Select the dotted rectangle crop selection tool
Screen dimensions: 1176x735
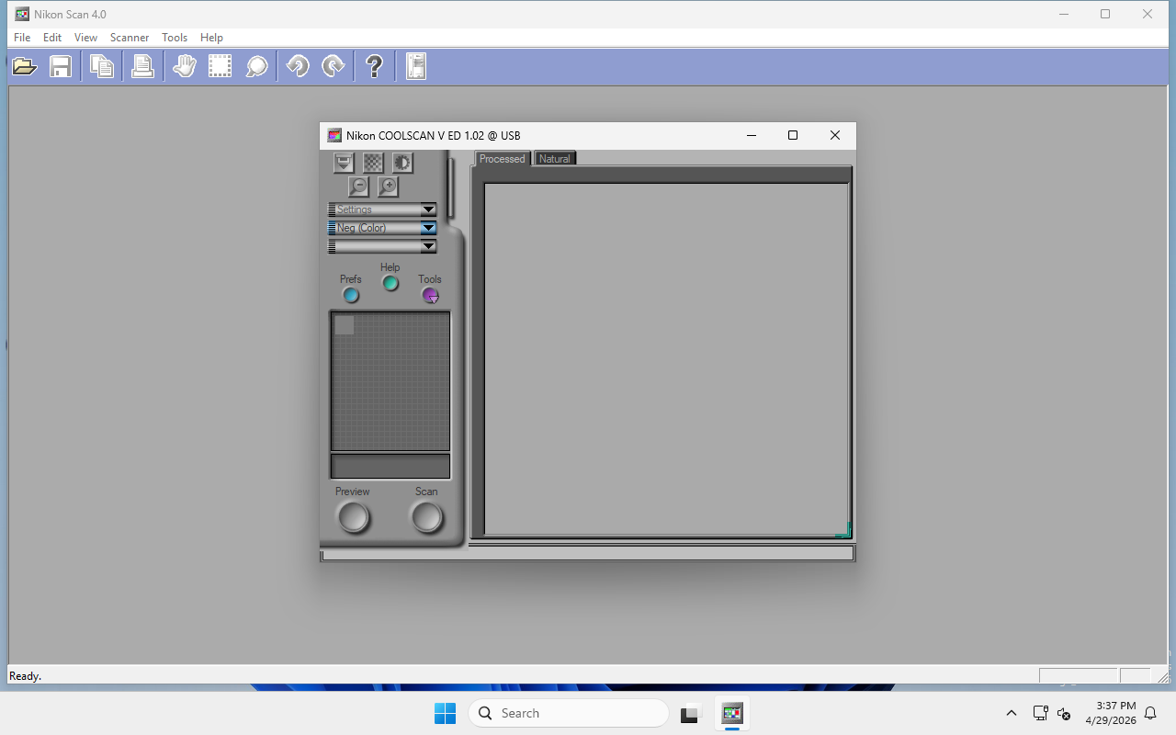(x=220, y=66)
